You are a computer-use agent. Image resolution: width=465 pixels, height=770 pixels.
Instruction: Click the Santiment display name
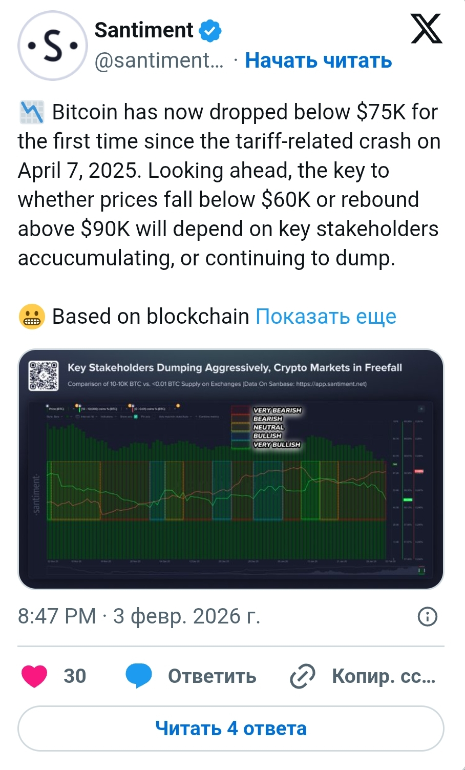144,31
